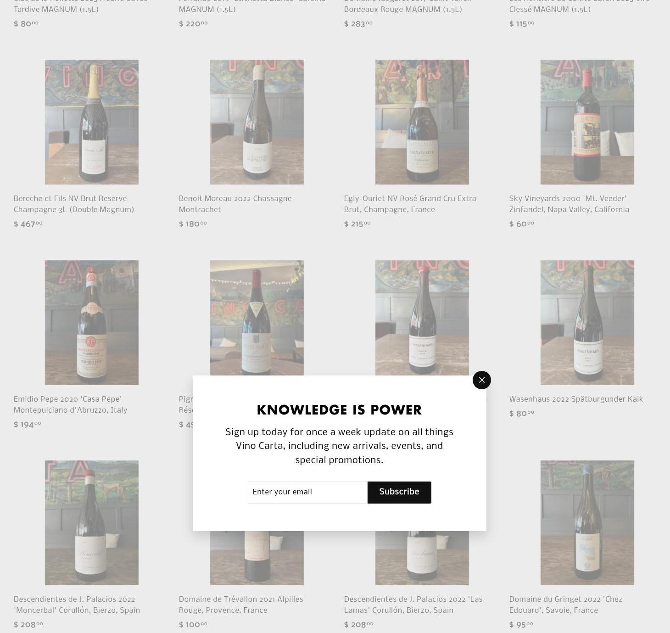This screenshot has width=670, height=633.
Task: Open Egly-Ouriet Rosé Grand Cru bottle image
Action: (x=422, y=122)
